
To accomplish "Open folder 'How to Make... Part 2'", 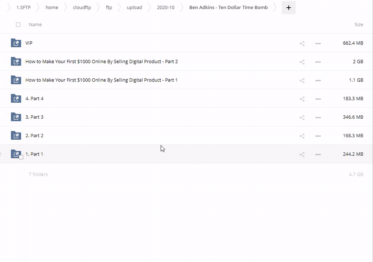I will pyautogui.click(x=101, y=61).
